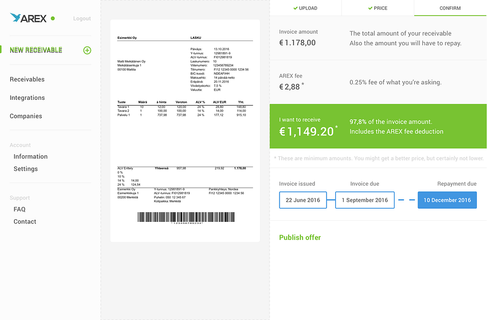Select the Confirm step tab
Viewport: 487px width, 320px height.
[450, 8]
